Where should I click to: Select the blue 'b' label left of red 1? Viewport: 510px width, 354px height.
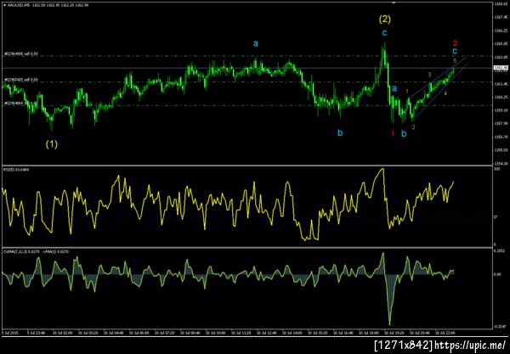point(340,132)
